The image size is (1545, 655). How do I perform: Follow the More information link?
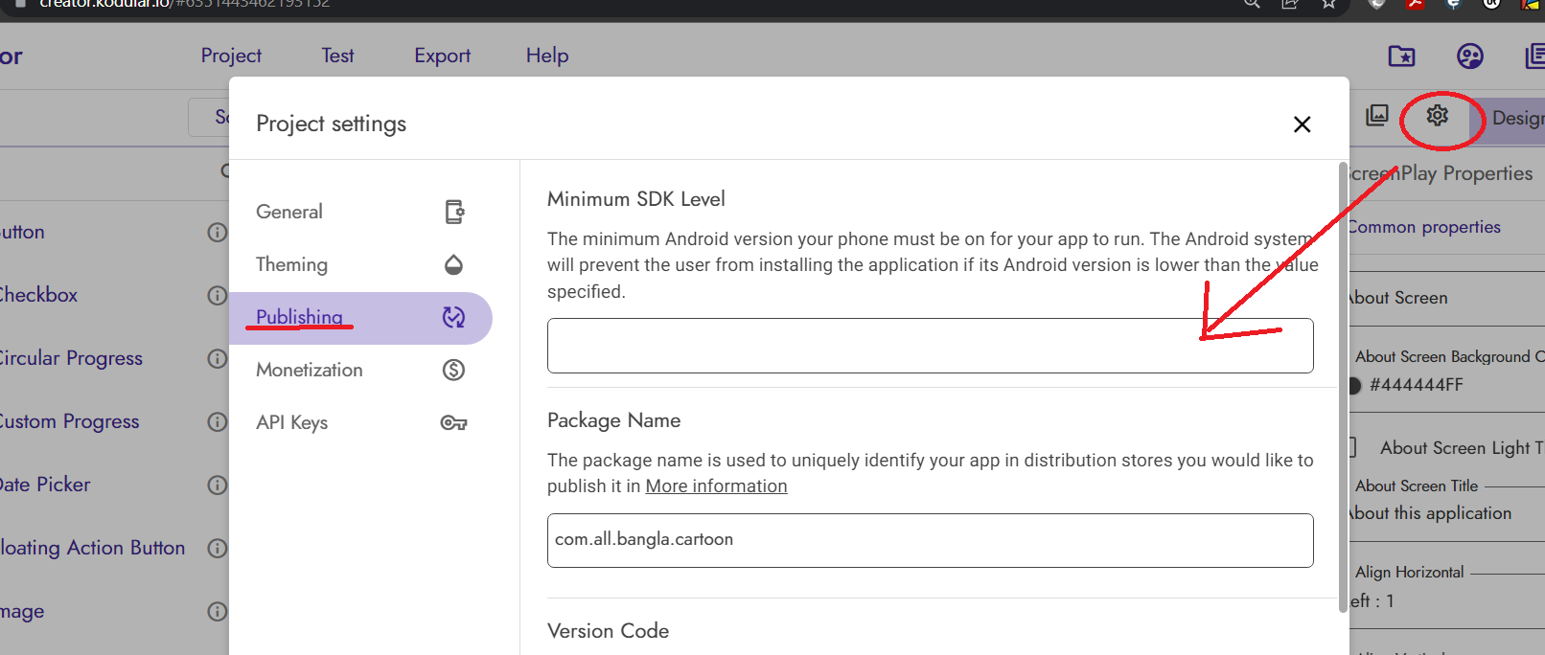point(716,486)
